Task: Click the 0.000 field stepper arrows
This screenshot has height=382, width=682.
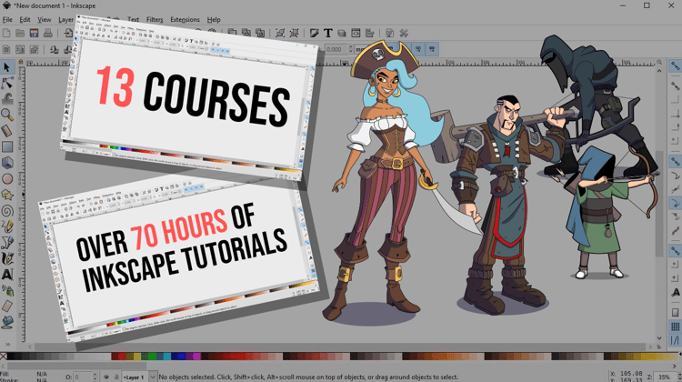Action: pyautogui.click(x=351, y=49)
